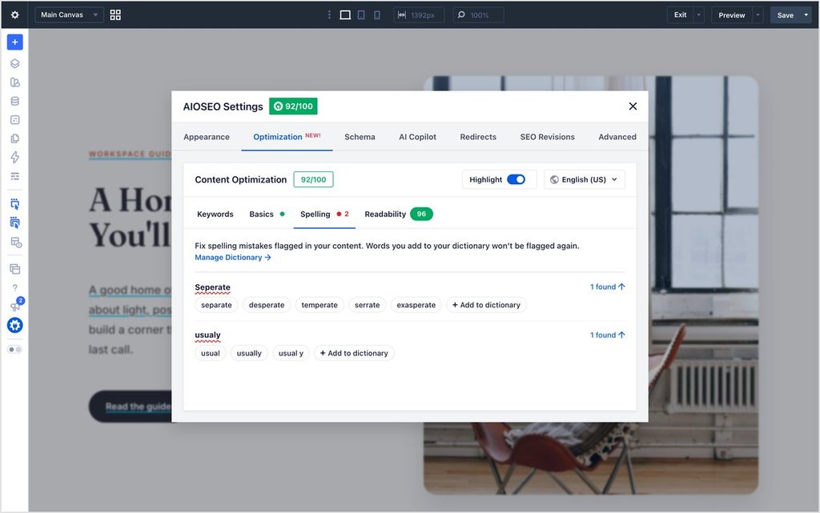Toggle the Highlight switch off
The height and width of the screenshot is (513, 820).
517,180
